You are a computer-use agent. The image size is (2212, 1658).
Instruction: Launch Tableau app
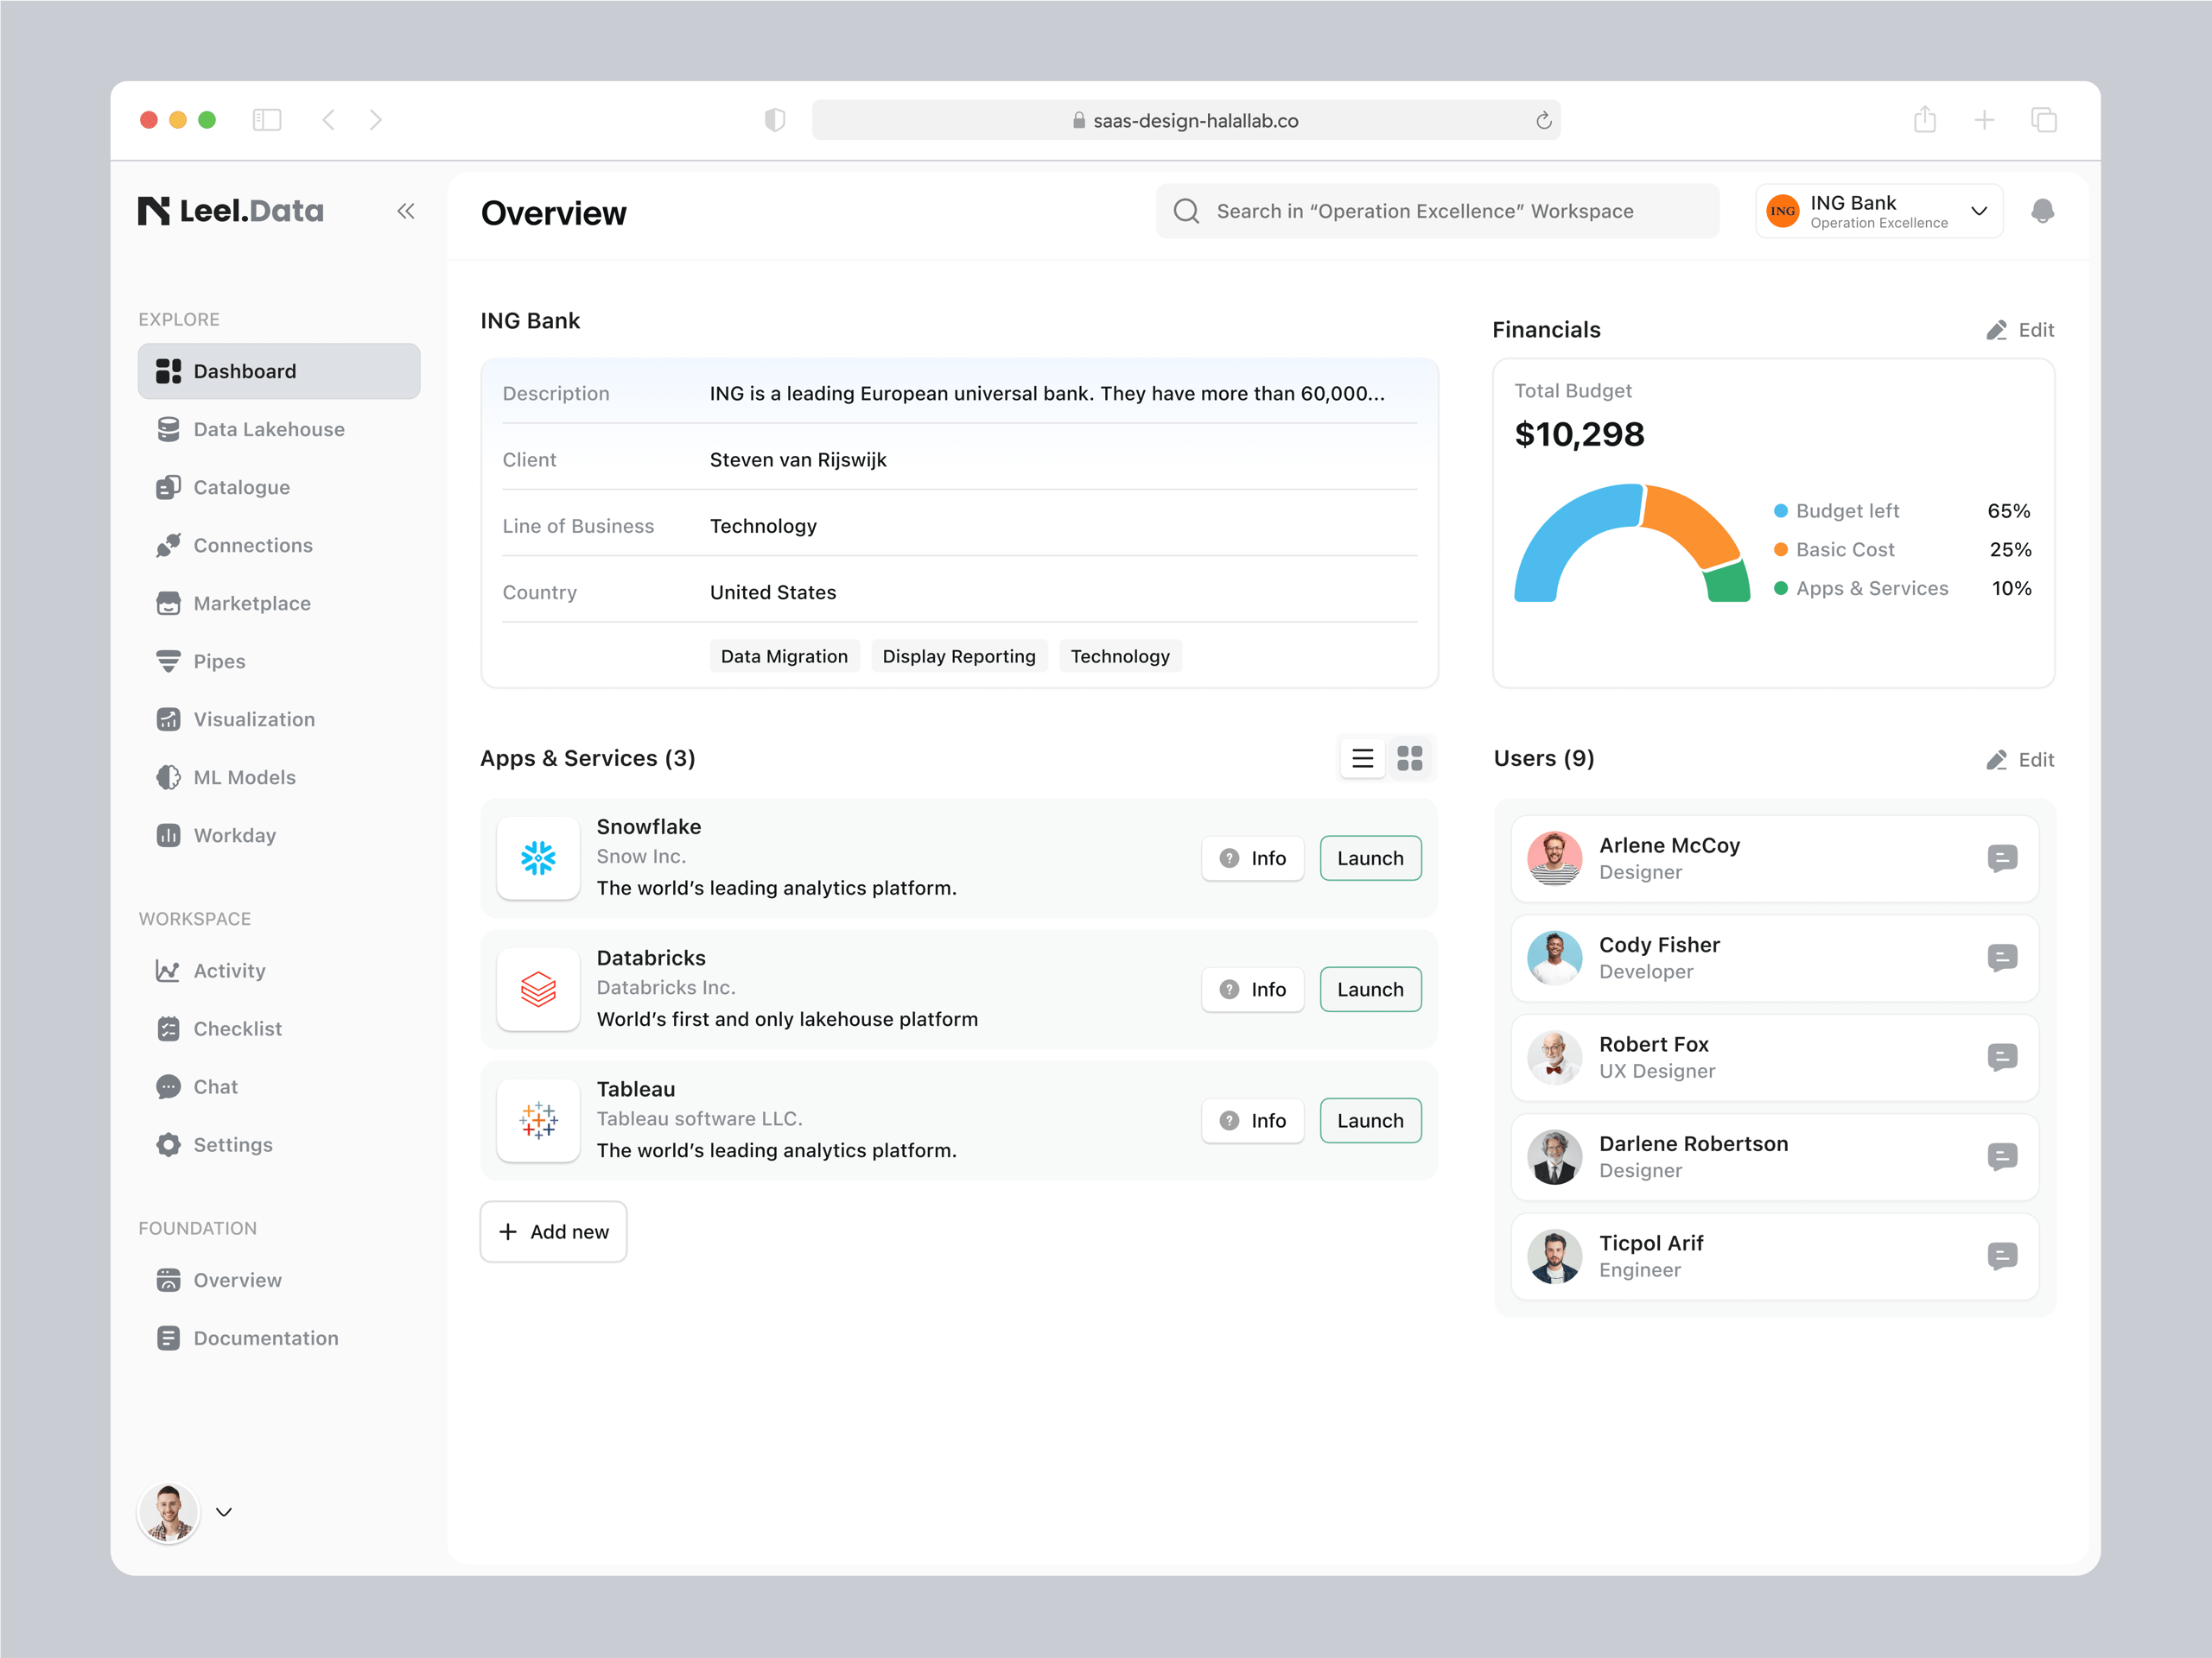[1370, 1120]
